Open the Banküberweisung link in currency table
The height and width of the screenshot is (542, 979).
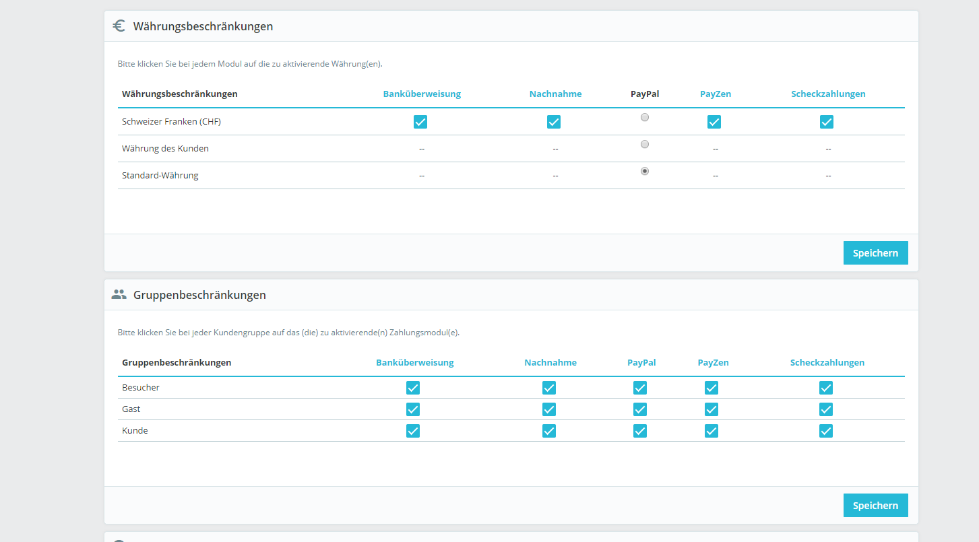pos(422,94)
